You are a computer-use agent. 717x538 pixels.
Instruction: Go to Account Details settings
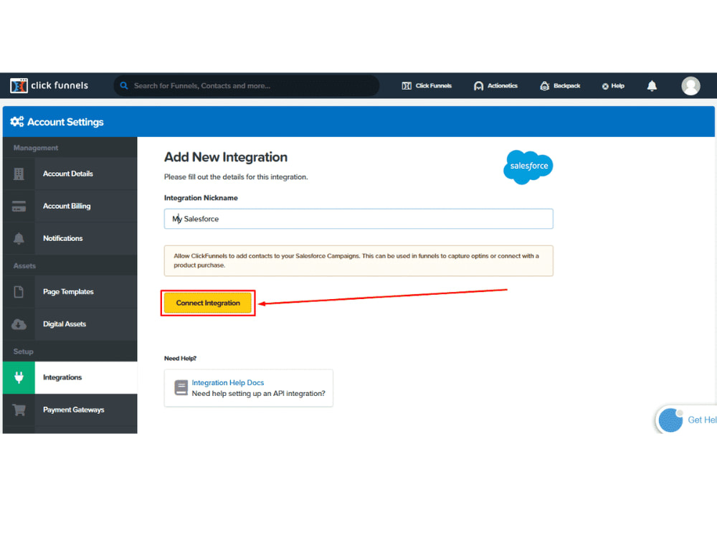point(70,174)
